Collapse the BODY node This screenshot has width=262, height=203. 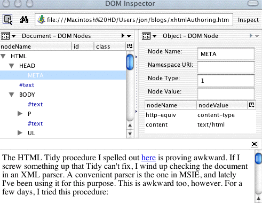12,95
